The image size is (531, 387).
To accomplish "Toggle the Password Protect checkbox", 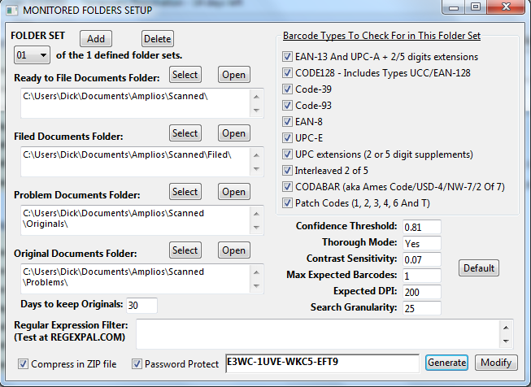I will pyautogui.click(x=137, y=364).
